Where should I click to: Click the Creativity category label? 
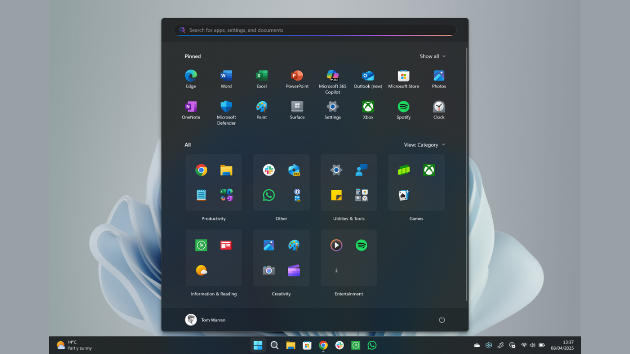[281, 294]
